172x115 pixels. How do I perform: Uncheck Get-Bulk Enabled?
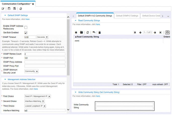click(26, 33)
